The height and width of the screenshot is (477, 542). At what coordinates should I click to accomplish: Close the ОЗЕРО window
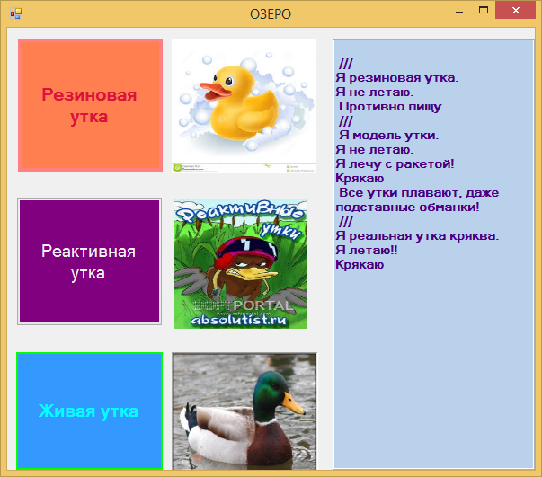coord(517,12)
